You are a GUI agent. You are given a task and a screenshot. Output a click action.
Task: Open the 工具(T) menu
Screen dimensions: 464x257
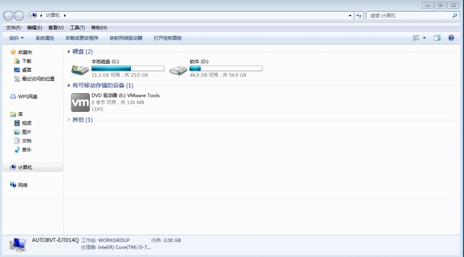click(x=77, y=27)
